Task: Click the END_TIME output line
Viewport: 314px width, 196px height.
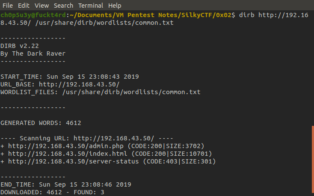Action: click(x=66, y=184)
